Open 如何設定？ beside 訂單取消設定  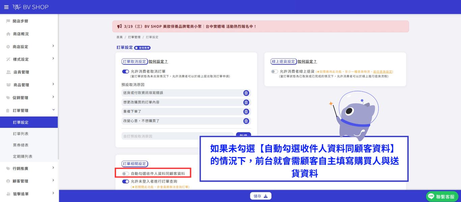point(158,62)
